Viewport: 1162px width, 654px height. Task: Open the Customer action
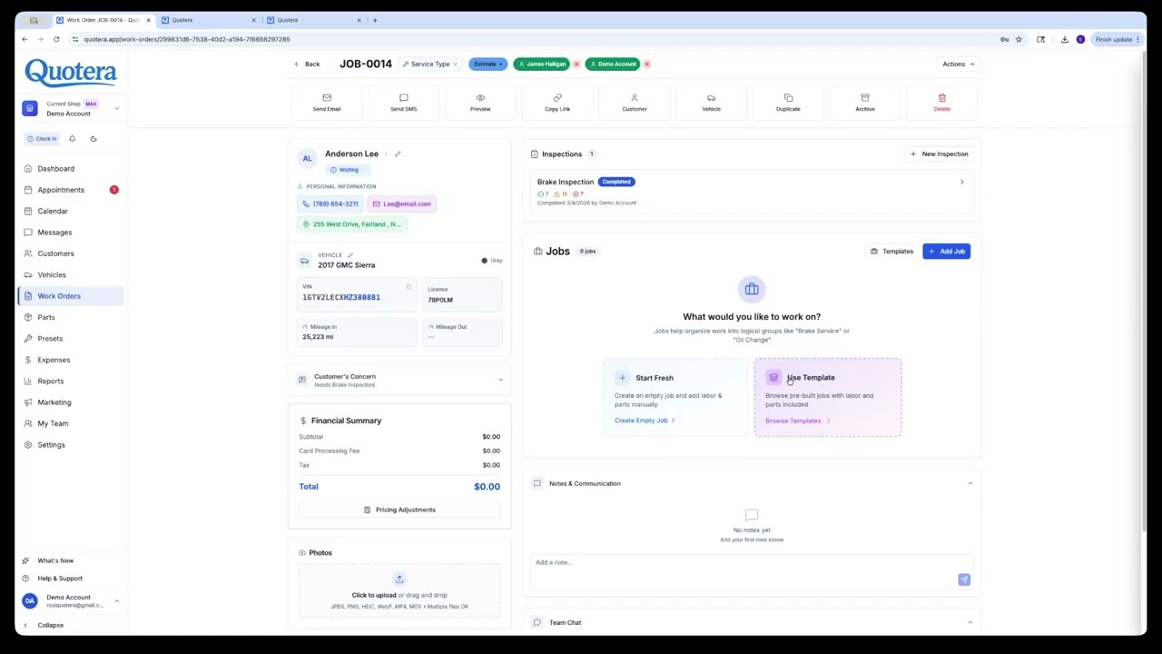point(635,103)
